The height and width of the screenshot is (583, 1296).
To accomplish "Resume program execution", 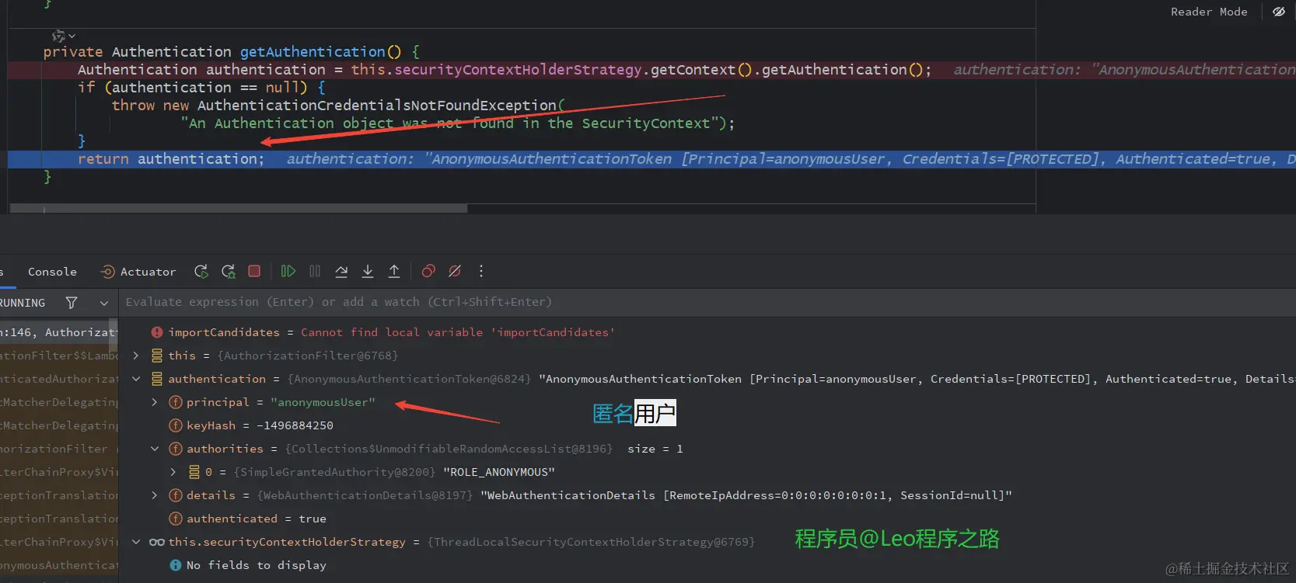I will pyautogui.click(x=288, y=271).
